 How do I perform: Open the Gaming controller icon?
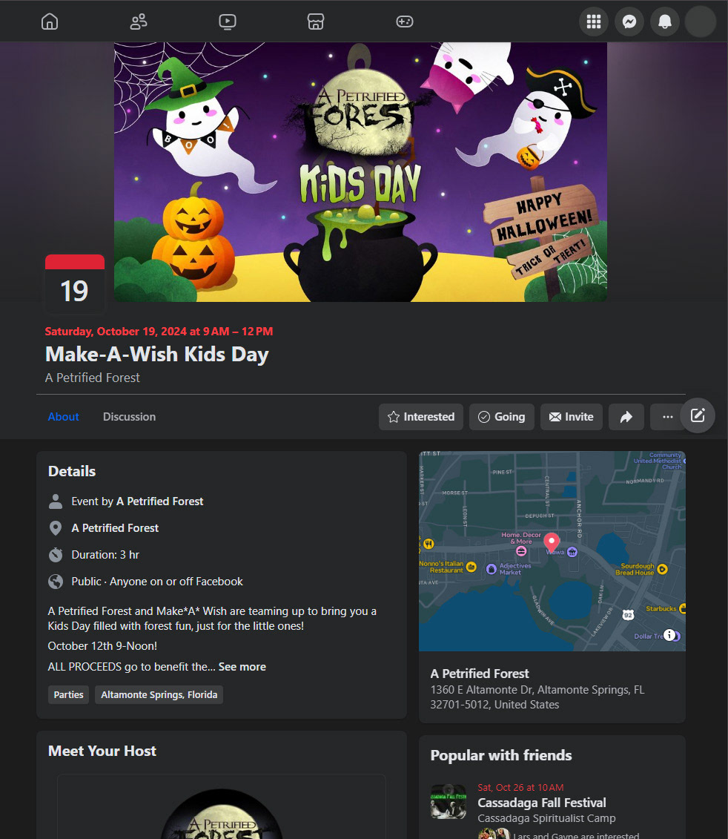tap(404, 22)
